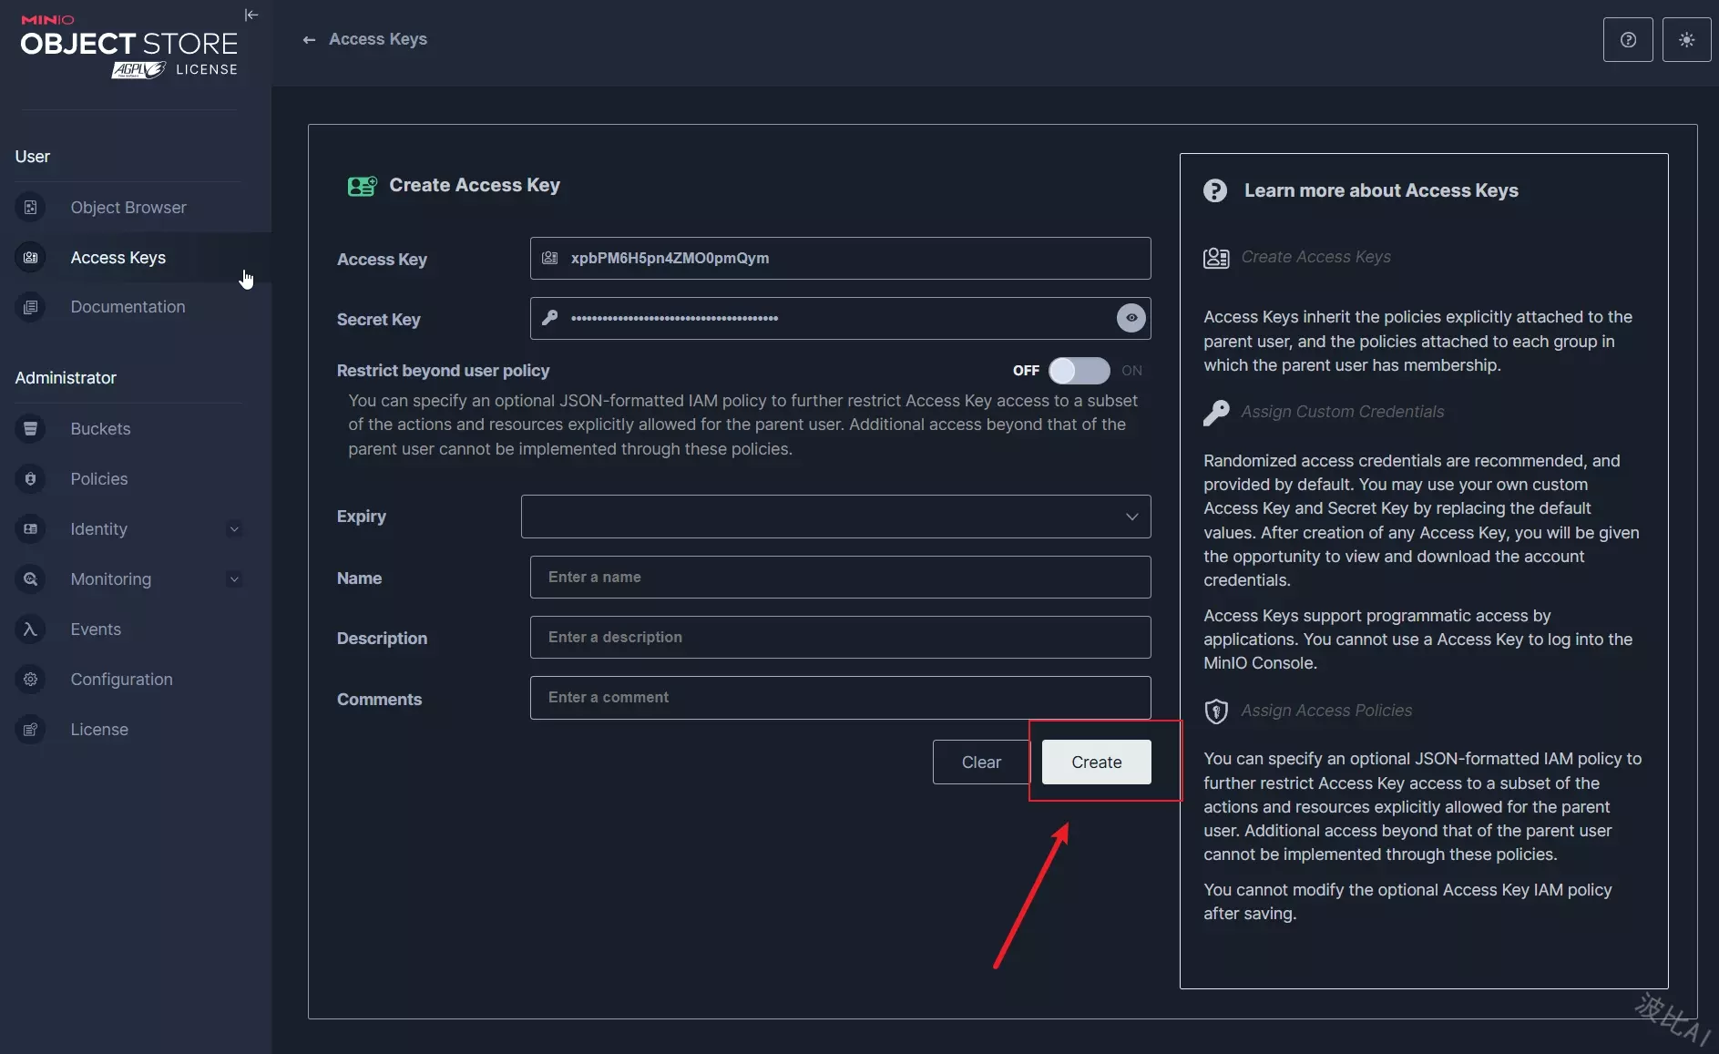The height and width of the screenshot is (1054, 1719).
Task: Select Access Keys in the sidebar
Action: pos(118,258)
